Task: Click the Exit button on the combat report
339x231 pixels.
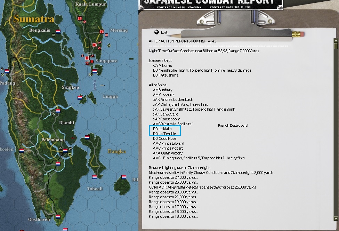Action: coord(161,32)
